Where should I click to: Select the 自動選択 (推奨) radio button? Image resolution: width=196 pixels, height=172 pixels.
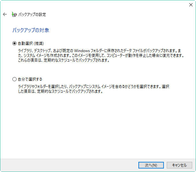(x=14, y=43)
